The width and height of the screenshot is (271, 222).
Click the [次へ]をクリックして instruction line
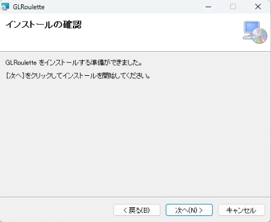click(78, 76)
